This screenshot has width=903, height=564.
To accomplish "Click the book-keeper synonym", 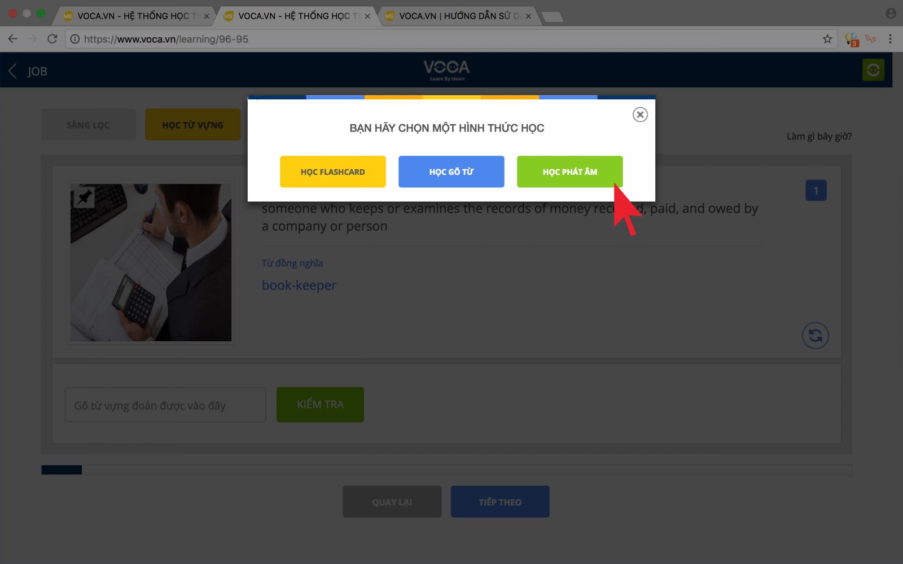I will (299, 285).
